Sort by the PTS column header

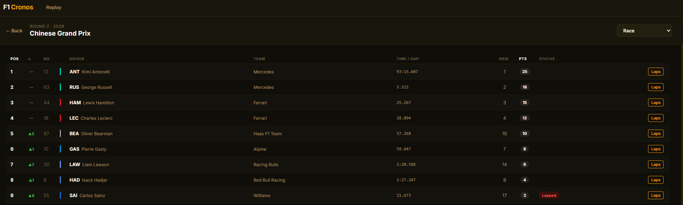(523, 59)
